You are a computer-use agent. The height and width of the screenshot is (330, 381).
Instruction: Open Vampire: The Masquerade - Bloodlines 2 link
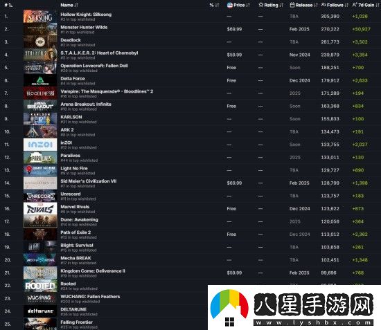point(107,91)
